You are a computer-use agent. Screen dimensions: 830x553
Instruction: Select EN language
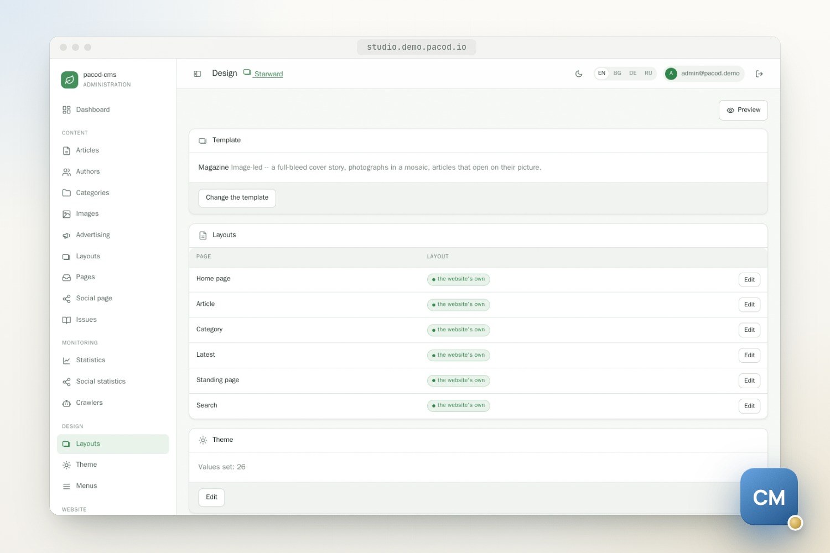click(x=601, y=74)
